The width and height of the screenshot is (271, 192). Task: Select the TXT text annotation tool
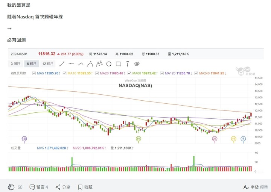(x=127, y=63)
